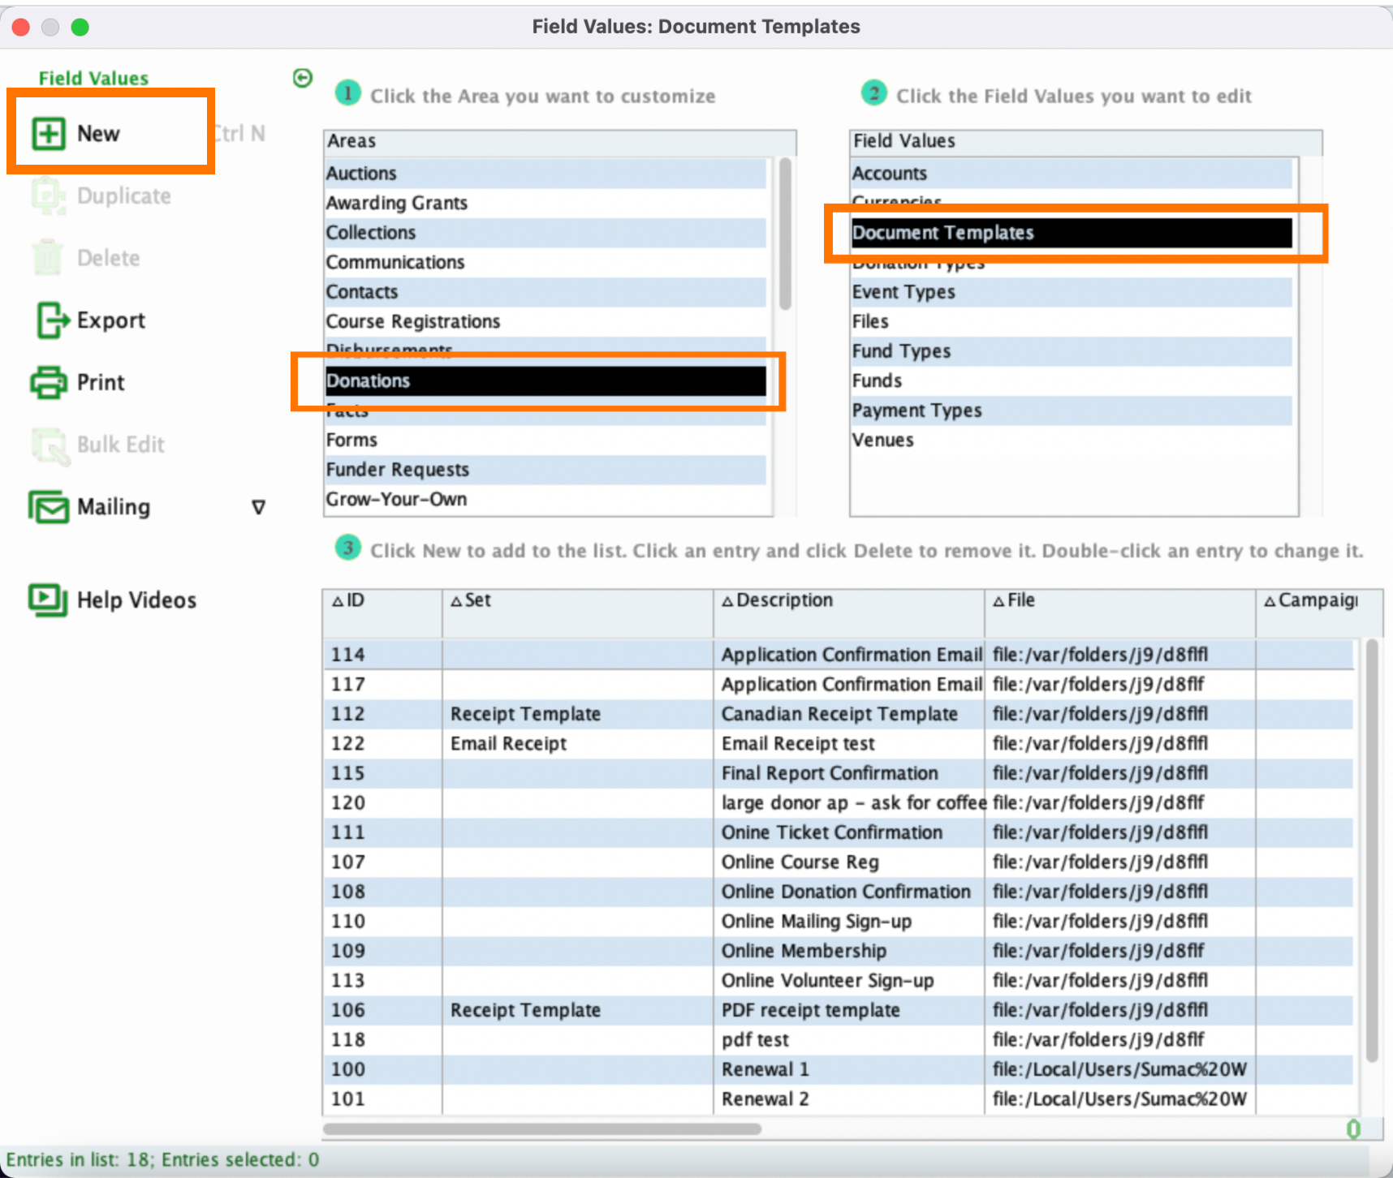This screenshot has height=1178, width=1393.
Task: Expand the Mailing dropdown arrow
Action: pyautogui.click(x=258, y=508)
